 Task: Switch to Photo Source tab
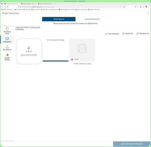pos(59,19)
